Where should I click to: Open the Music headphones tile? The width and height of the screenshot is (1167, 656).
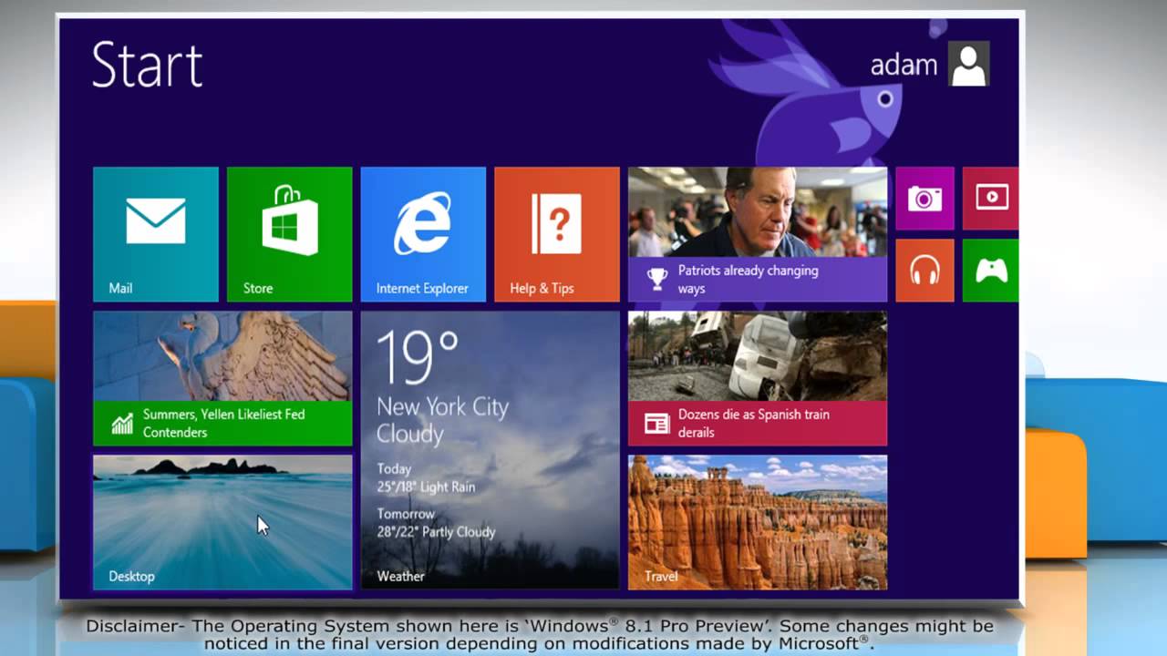coord(924,270)
